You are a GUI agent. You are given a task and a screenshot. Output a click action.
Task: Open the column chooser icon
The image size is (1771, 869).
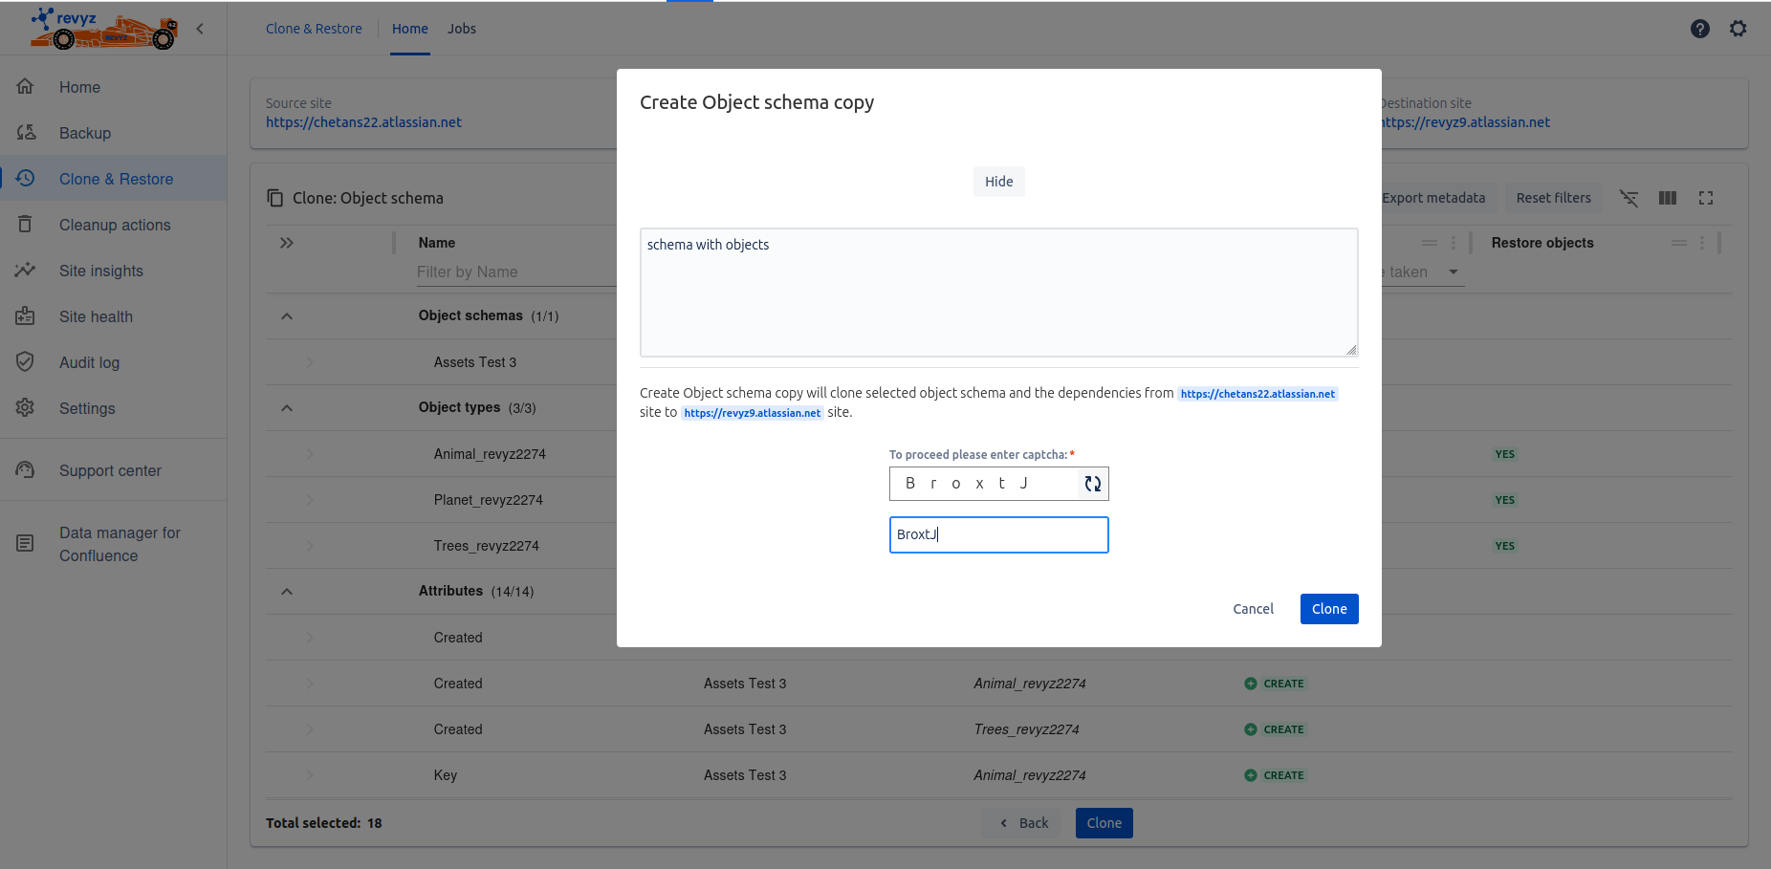point(1667,198)
